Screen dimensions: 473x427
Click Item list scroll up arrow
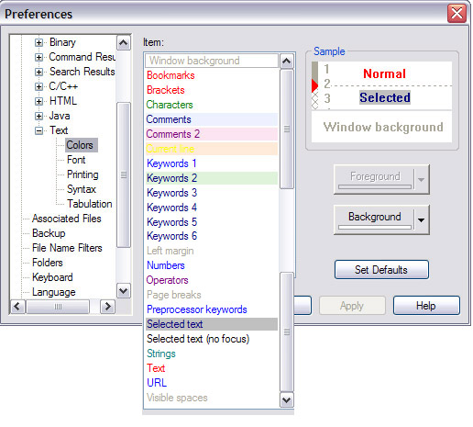287,61
